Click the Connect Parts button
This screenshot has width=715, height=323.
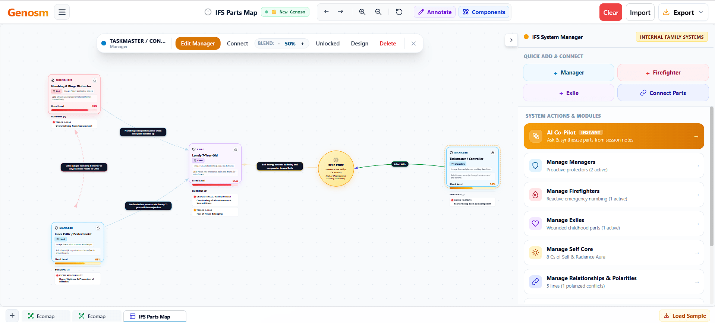pyautogui.click(x=663, y=93)
